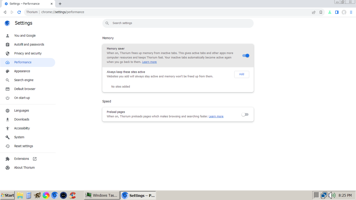The width and height of the screenshot is (356, 200).
Task: Go back using the browser back arrow
Action: [5, 12]
